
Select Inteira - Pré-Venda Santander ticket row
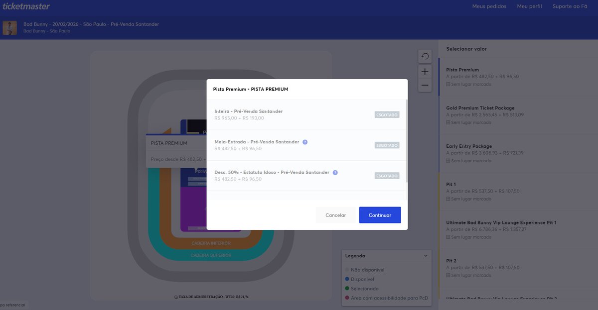tap(306, 114)
